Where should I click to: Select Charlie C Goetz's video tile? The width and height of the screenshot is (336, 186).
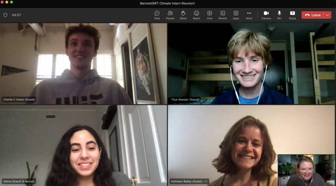click(83, 63)
